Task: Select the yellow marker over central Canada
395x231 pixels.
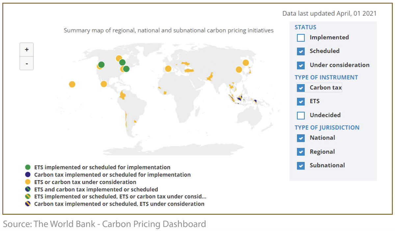Action: tap(119, 58)
